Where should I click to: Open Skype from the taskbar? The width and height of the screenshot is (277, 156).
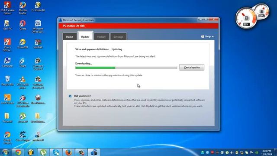[56, 152]
